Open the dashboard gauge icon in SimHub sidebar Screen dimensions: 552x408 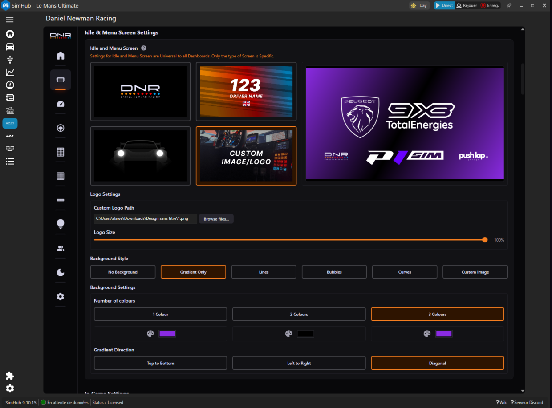coord(10,85)
